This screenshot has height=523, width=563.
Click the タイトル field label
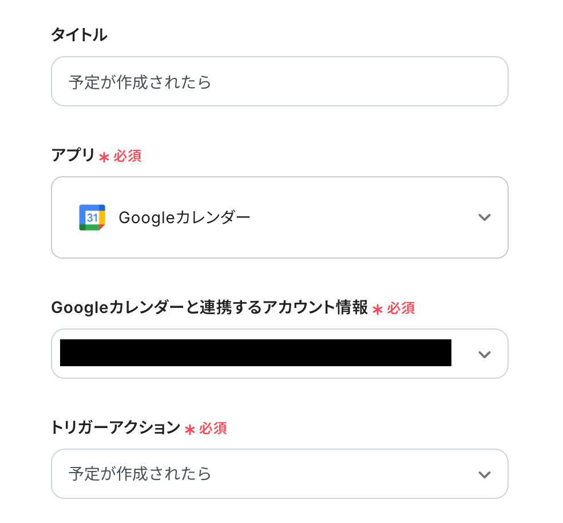79,35
